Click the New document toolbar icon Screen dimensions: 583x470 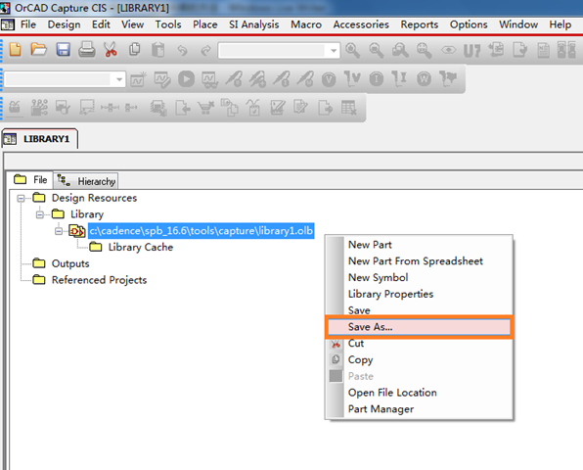pyautogui.click(x=16, y=50)
